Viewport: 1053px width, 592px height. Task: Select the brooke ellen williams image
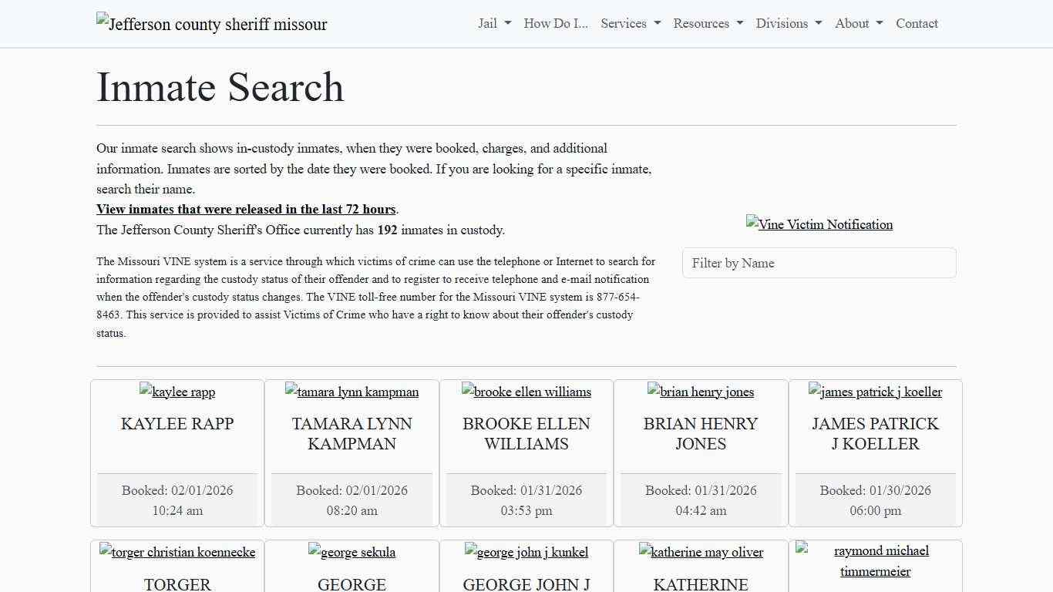(x=526, y=392)
